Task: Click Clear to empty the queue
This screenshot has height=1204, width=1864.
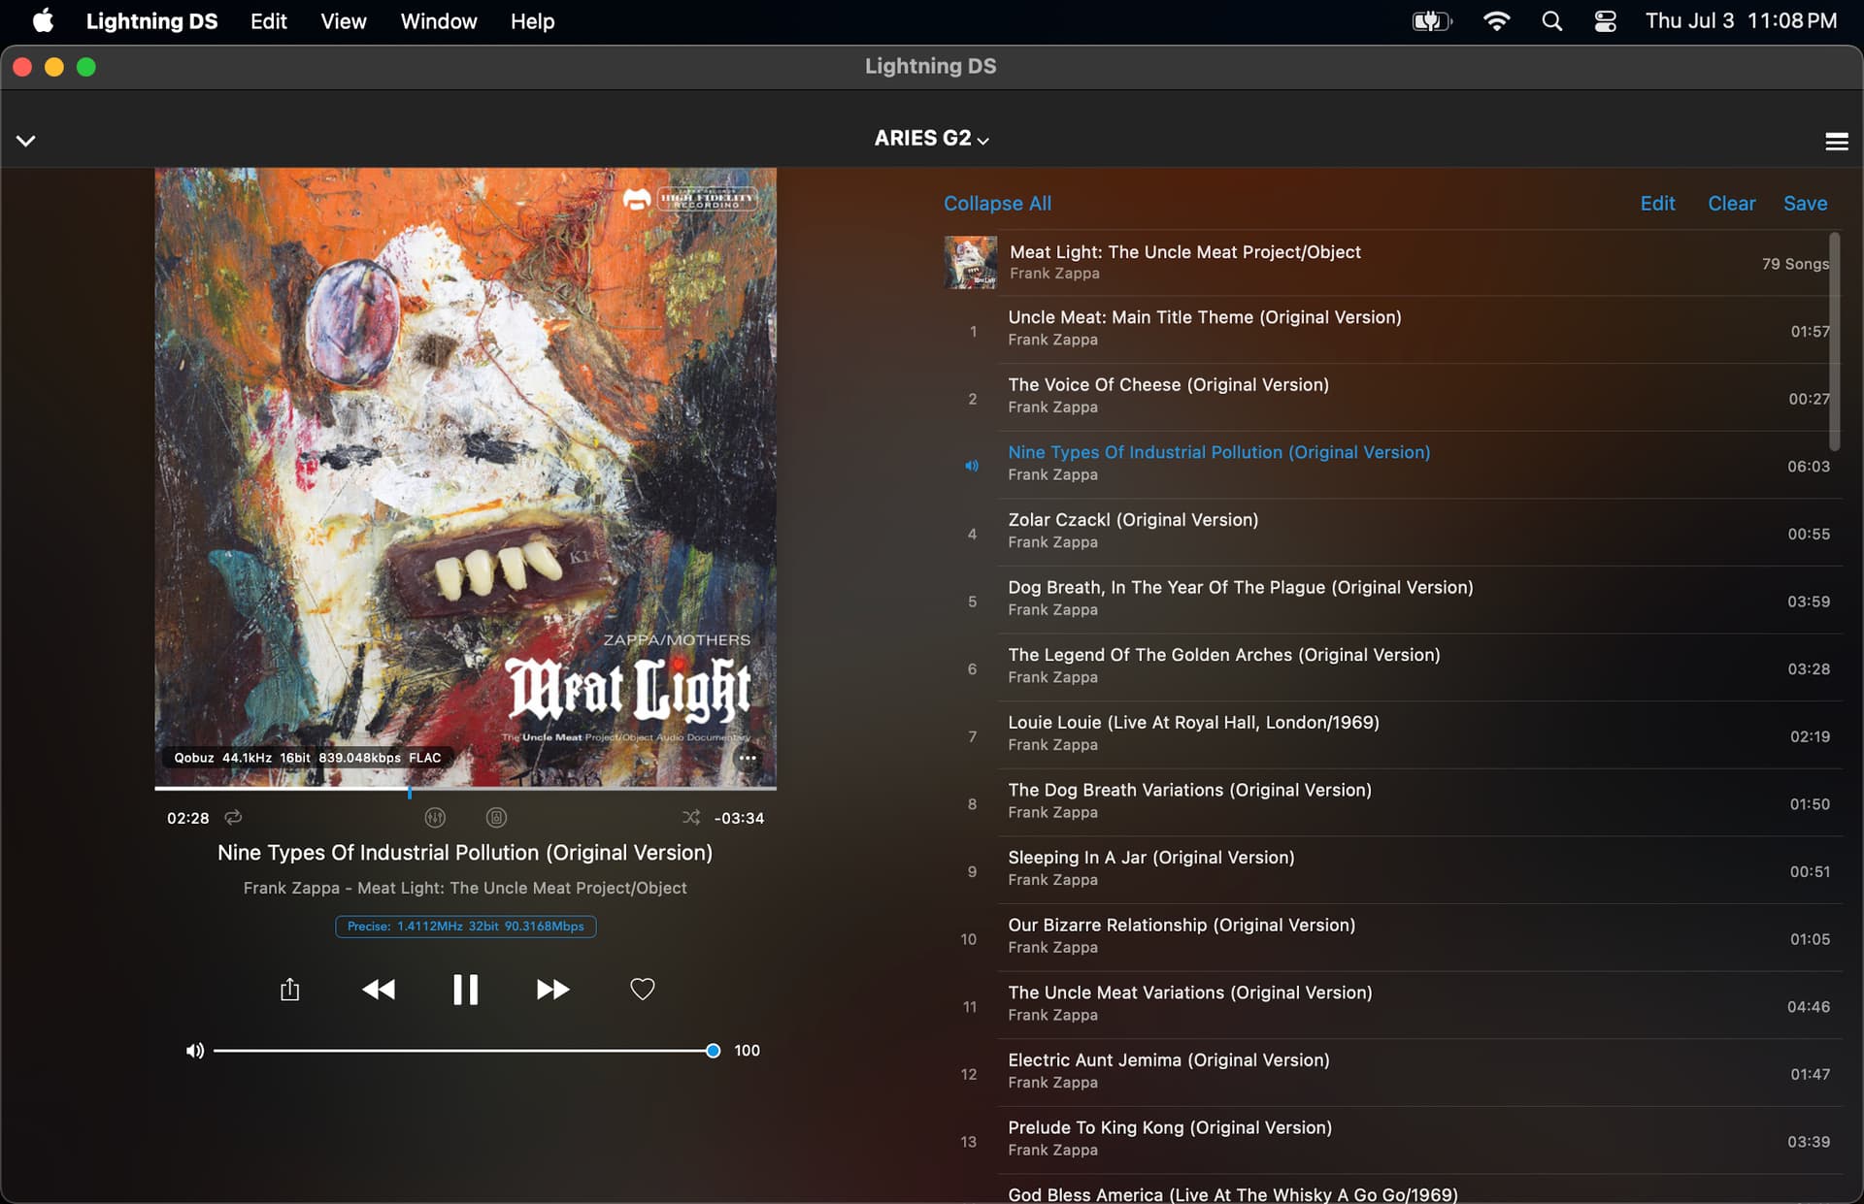Action: 1731,204
